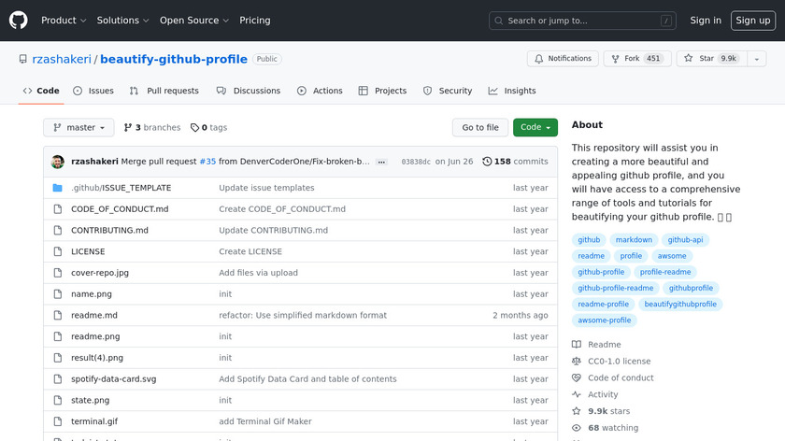This screenshot has height=441, width=785.
Task: Open the Solutions dropdown menu
Action: 122,21
